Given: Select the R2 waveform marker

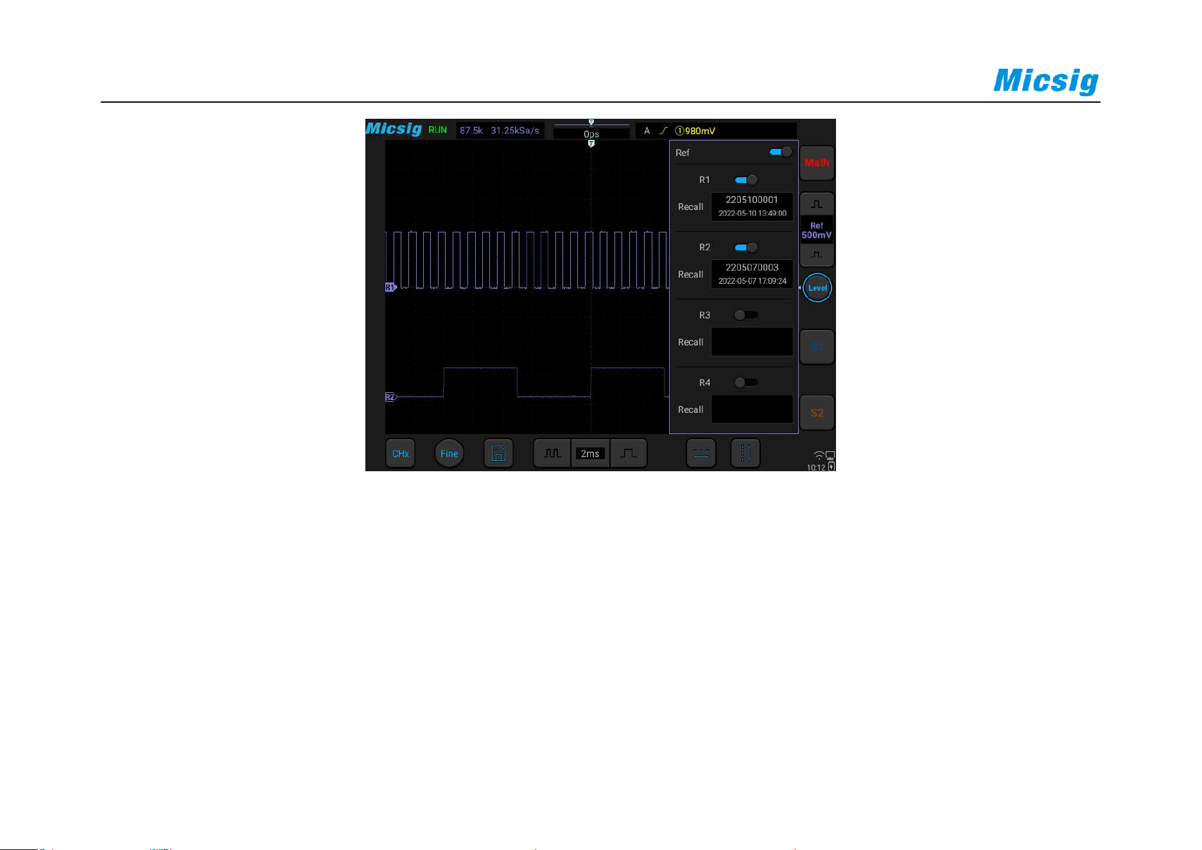Looking at the screenshot, I should point(390,397).
